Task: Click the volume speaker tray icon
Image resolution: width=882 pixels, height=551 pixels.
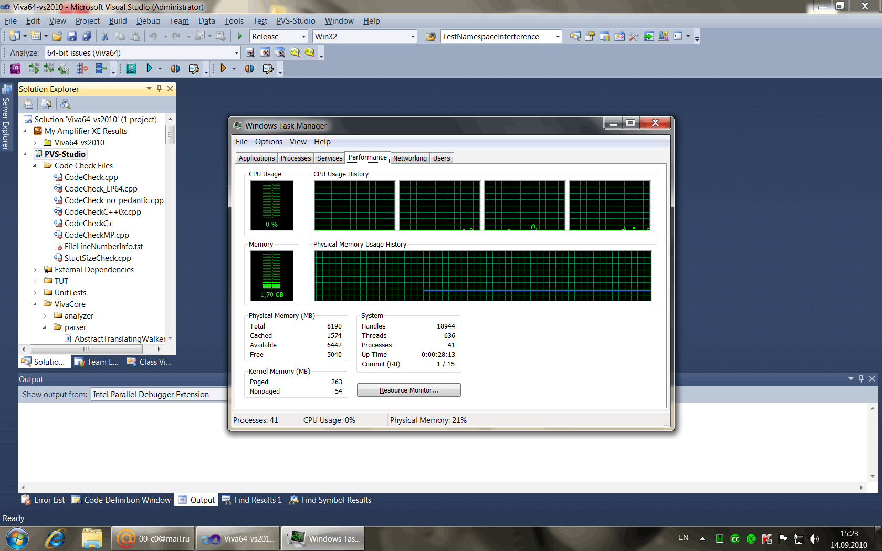Action: pyautogui.click(x=814, y=538)
